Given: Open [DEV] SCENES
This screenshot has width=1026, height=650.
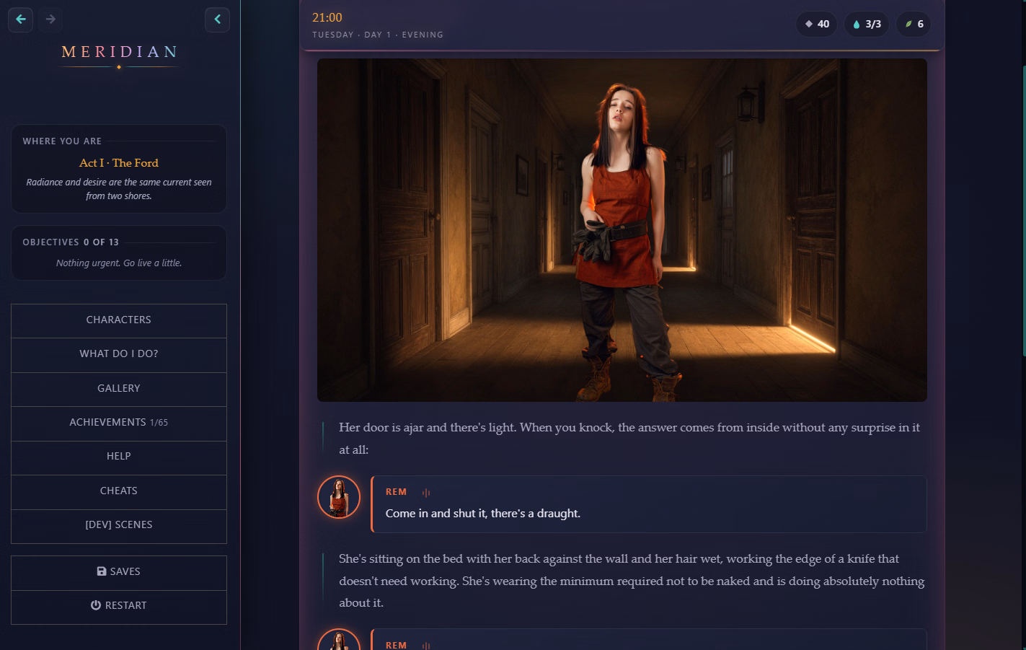Looking at the screenshot, I should click(119, 525).
